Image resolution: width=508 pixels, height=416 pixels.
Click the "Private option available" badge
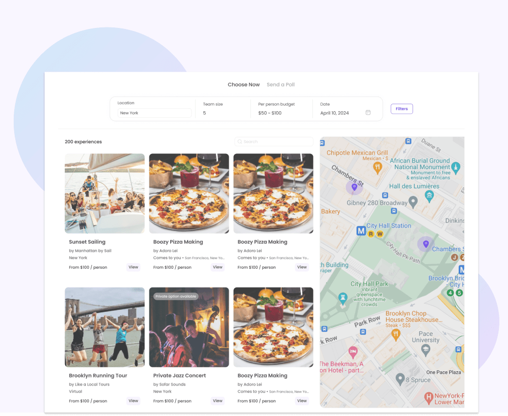tap(176, 297)
